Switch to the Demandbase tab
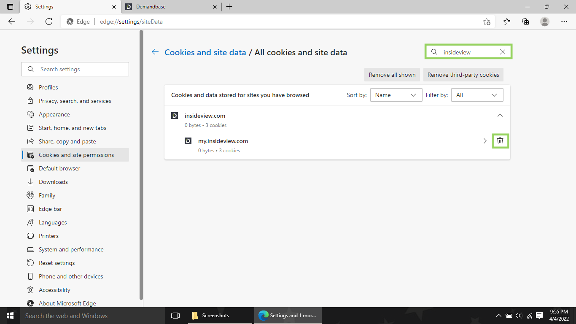Viewport: 576px width, 324px height. point(171,7)
